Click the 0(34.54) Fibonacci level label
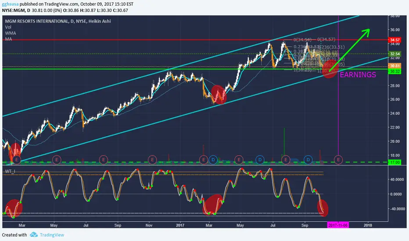The height and width of the screenshot is (241, 409). pos(302,40)
